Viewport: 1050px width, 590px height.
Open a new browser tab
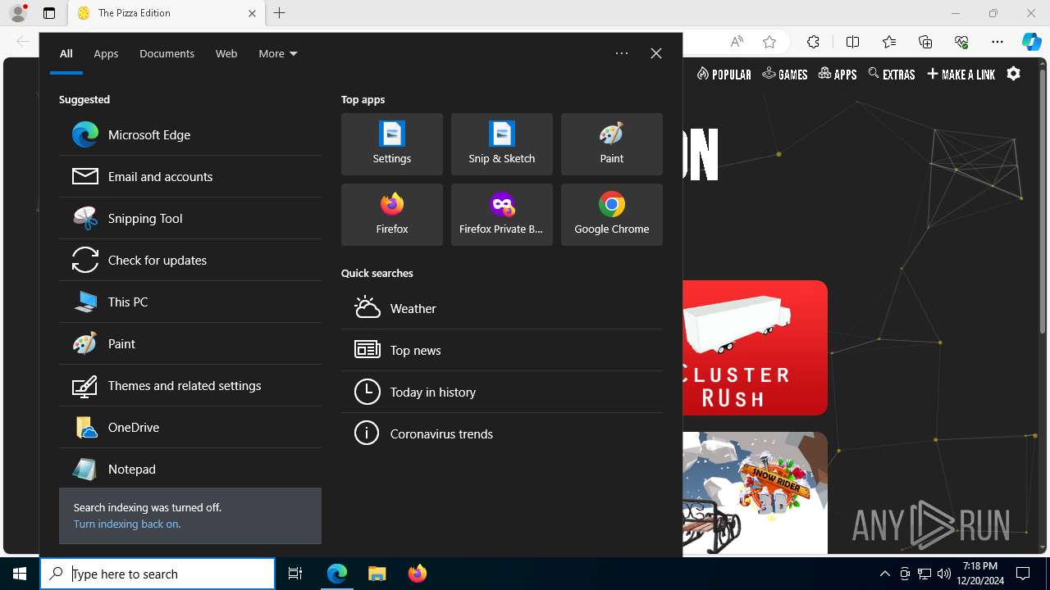coord(280,13)
